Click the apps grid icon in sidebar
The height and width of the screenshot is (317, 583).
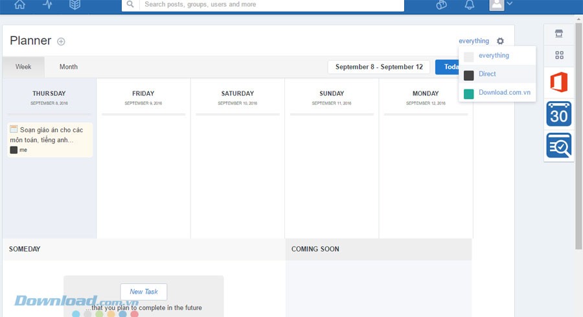559,55
